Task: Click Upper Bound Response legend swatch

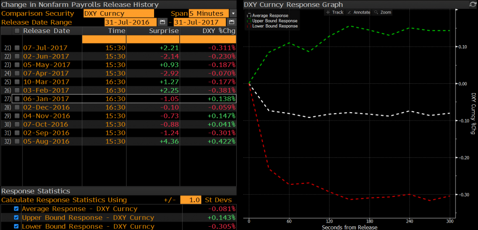Action: (x=249, y=20)
